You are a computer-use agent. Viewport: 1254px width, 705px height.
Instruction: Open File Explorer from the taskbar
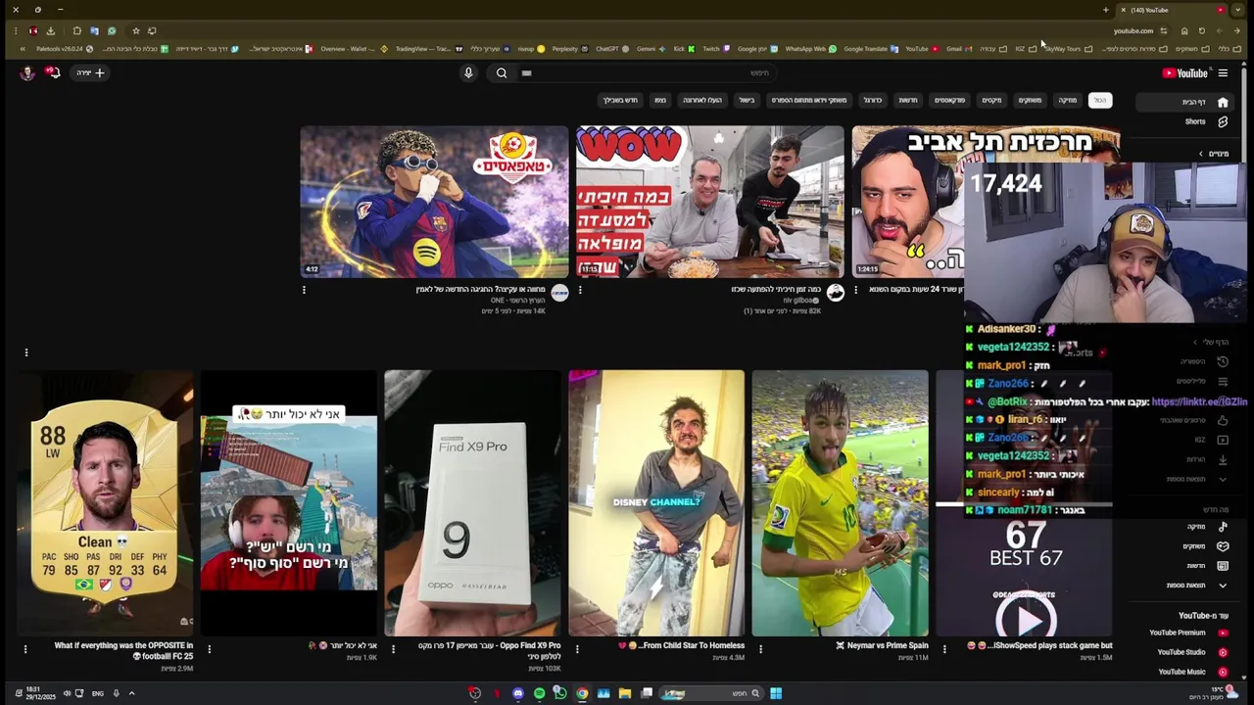[x=624, y=693]
